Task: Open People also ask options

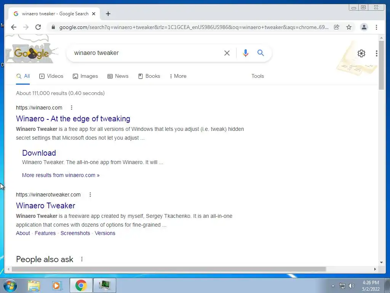Action: pos(82,259)
